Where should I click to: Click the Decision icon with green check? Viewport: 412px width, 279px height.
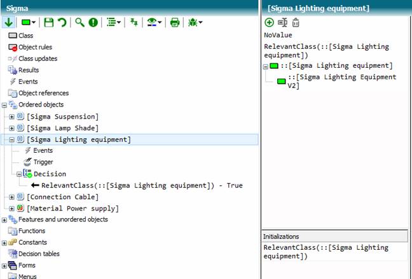coord(27,174)
